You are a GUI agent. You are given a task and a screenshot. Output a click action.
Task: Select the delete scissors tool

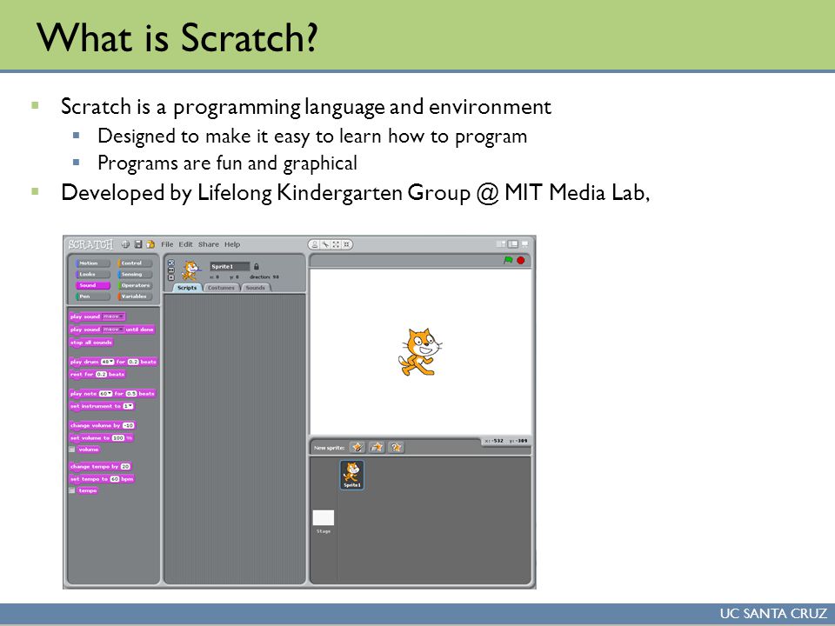[x=325, y=244]
